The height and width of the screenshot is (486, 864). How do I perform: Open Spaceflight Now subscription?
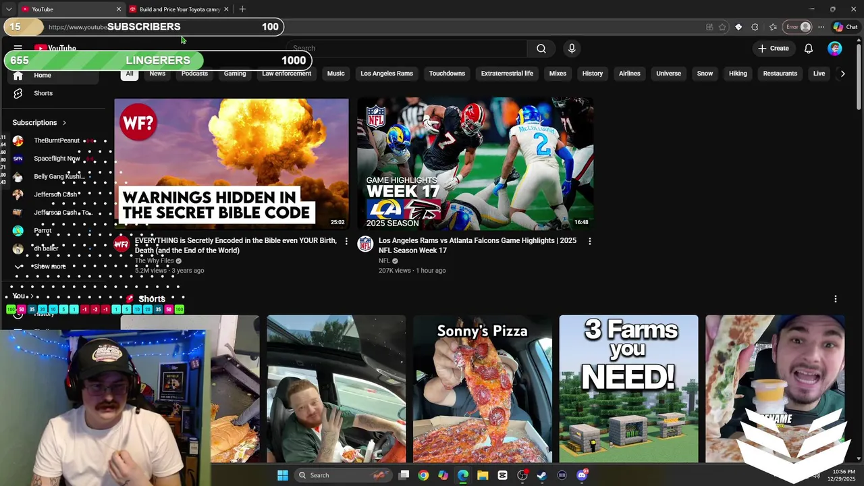(57, 159)
